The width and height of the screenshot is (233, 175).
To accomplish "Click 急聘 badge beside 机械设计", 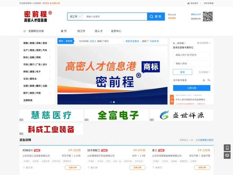I will (37, 150).
